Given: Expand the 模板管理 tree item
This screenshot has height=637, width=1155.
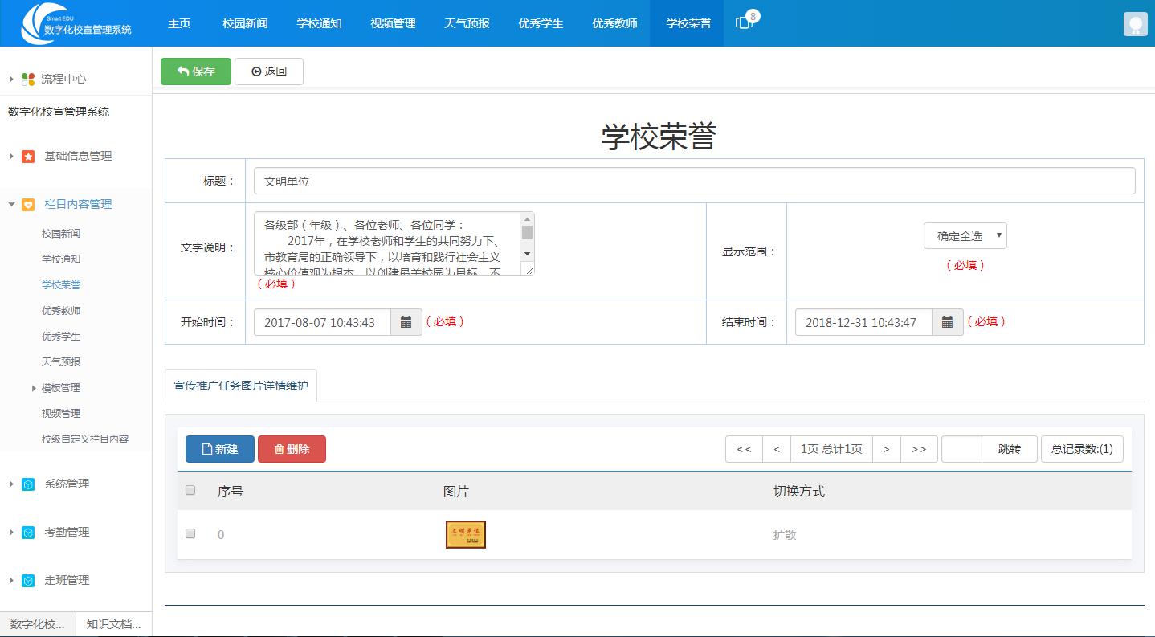Looking at the screenshot, I should point(60,387).
